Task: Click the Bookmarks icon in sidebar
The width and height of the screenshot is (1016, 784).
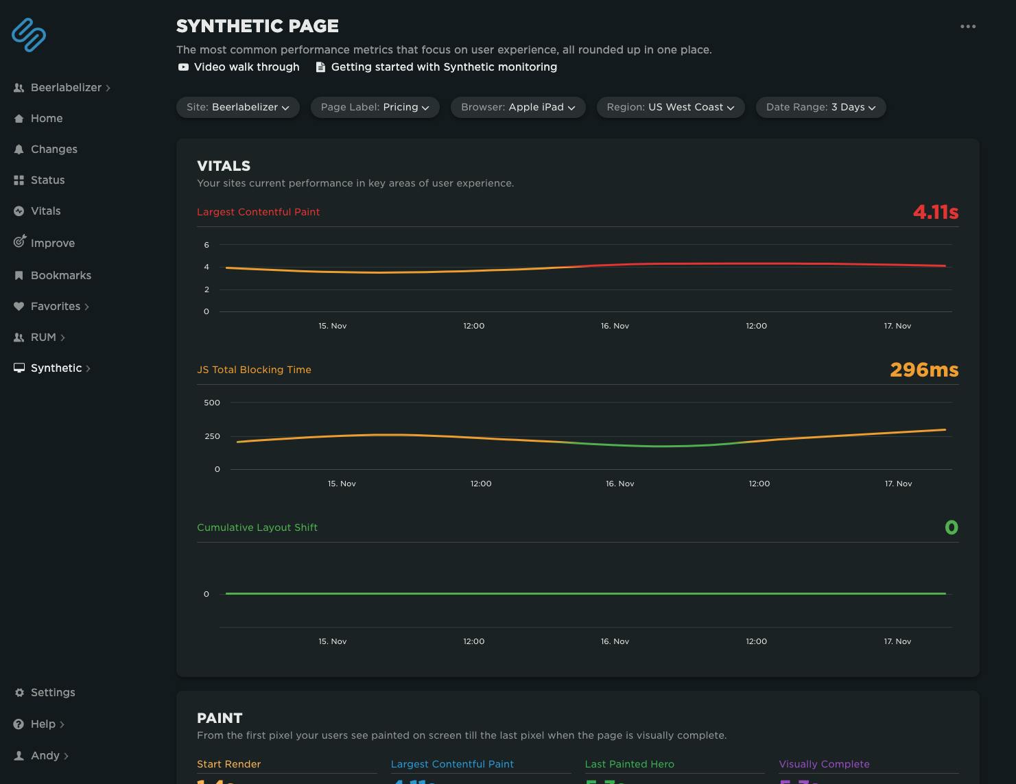Action: click(19, 276)
